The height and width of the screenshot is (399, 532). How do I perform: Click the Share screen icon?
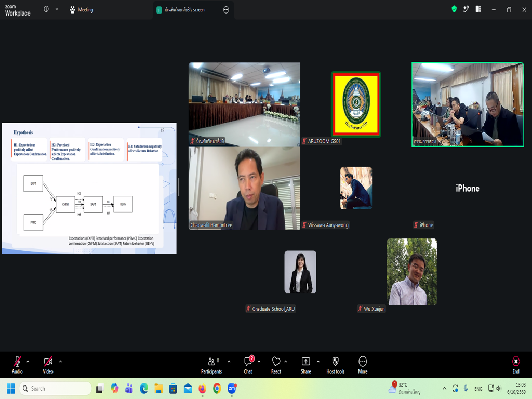click(x=305, y=362)
